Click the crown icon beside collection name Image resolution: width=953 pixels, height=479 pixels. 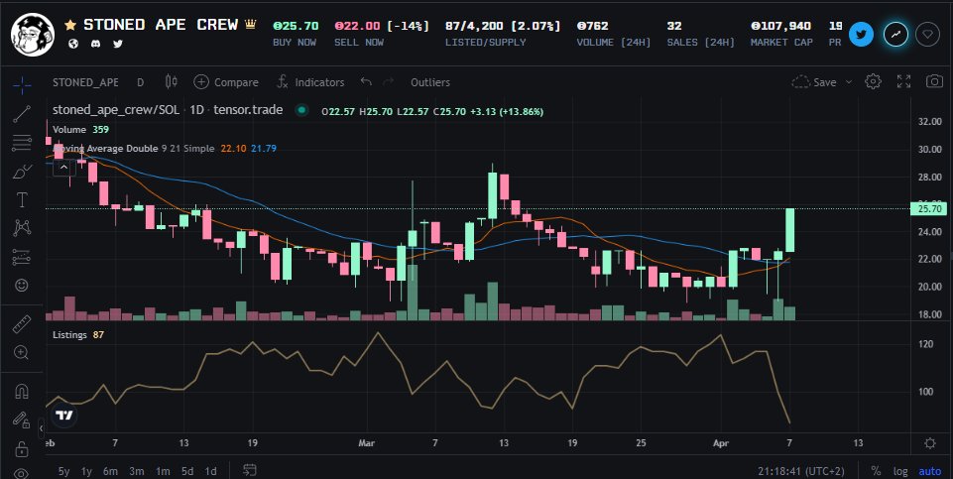click(x=250, y=25)
